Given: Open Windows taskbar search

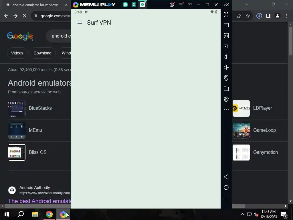Looking at the screenshot, I should [21, 214].
